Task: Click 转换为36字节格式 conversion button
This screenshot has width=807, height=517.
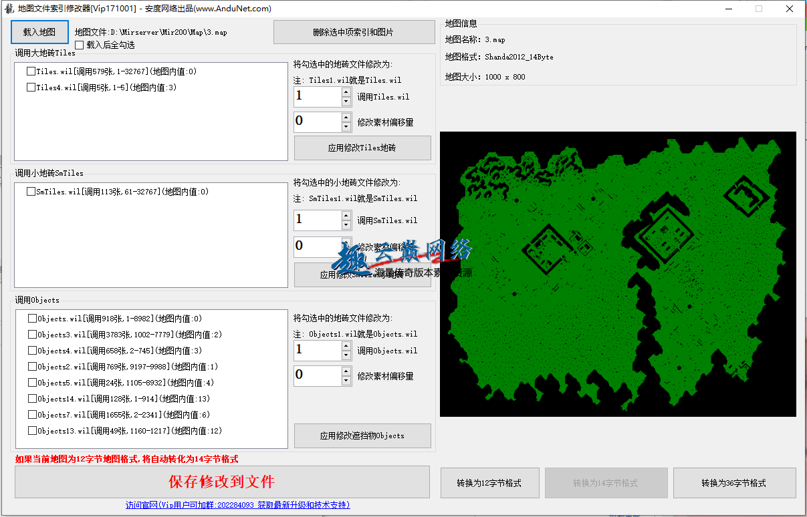Action: [733, 483]
